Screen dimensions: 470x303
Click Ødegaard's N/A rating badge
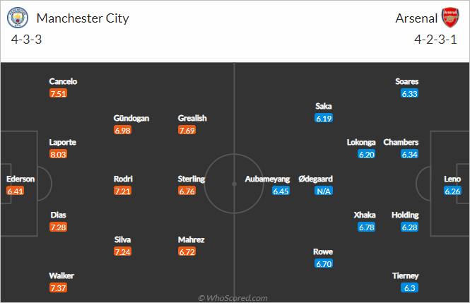point(324,191)
